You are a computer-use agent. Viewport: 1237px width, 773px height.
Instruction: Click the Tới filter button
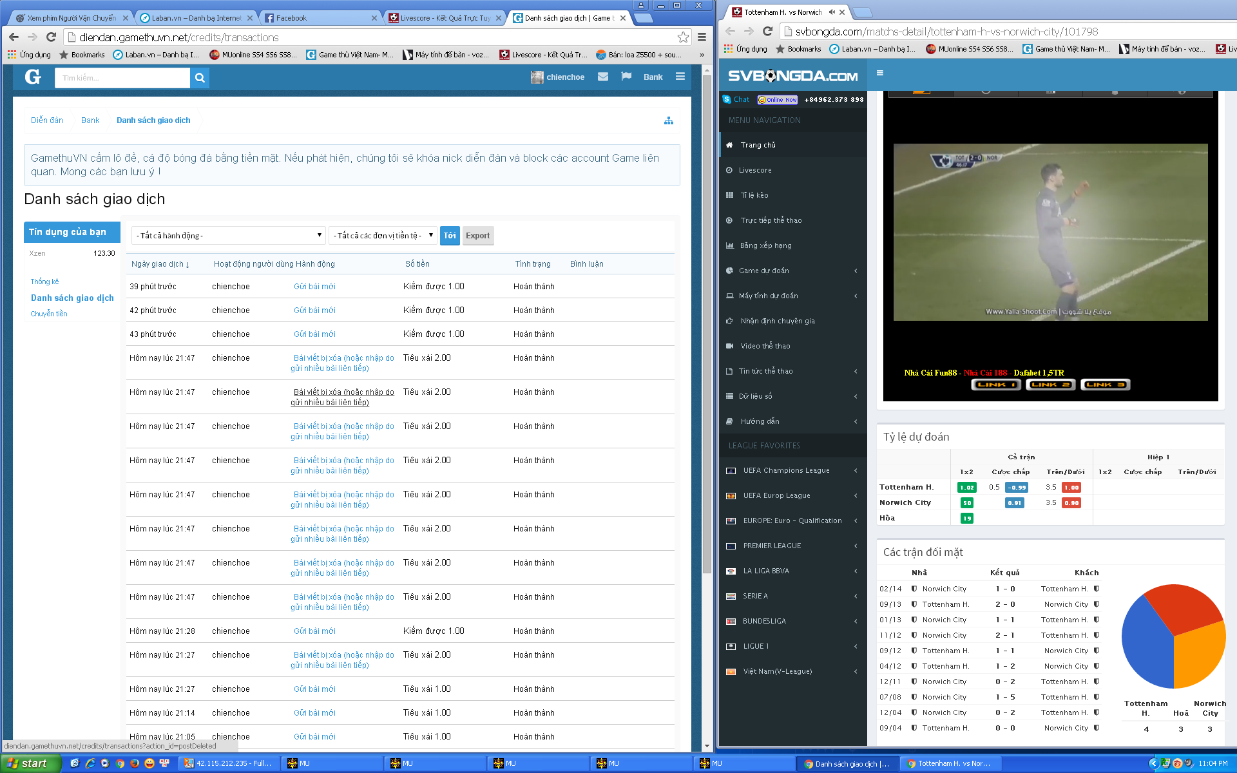click(450, 236)
